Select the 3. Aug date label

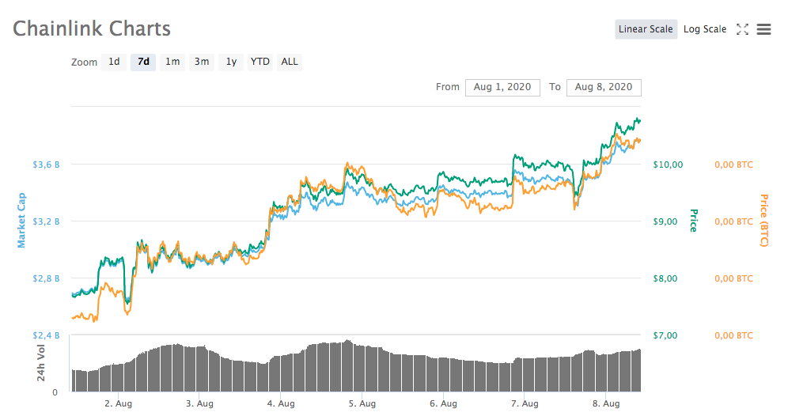click(x=199, y=403)
